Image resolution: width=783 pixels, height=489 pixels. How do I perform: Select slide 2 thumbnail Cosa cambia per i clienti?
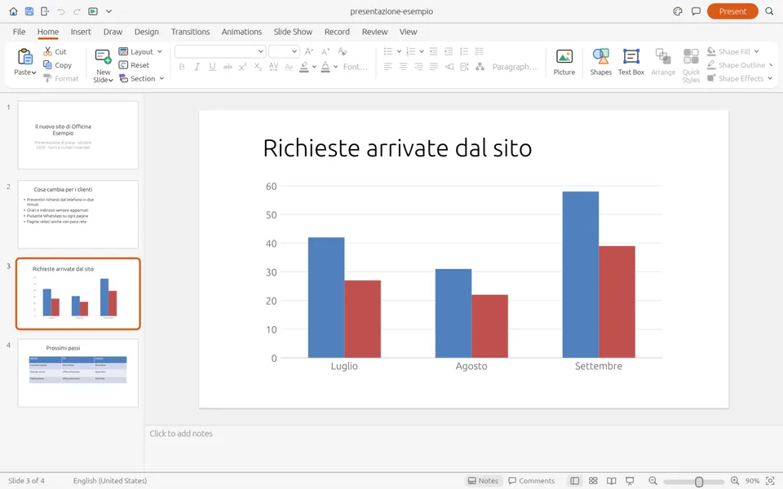click(78, 214)
